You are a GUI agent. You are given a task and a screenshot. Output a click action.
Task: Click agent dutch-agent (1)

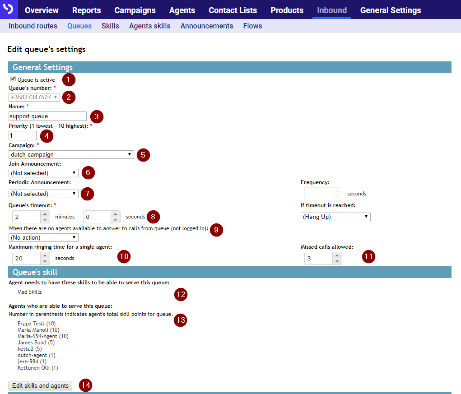pos(37,355)
